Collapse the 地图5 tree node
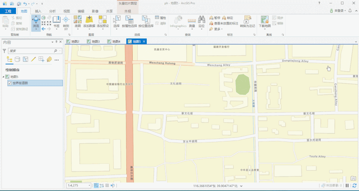 point(3,77)
